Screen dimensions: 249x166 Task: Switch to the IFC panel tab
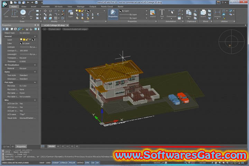click(x=13, y=147)
